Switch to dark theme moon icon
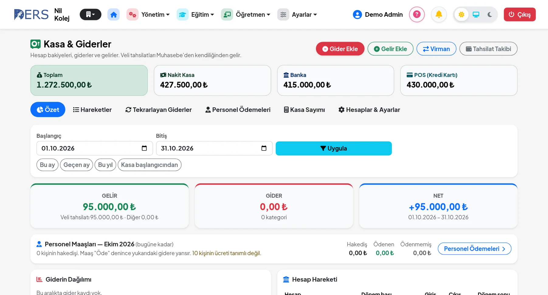This screenshot has height=295, width=548. pos(490,15)
